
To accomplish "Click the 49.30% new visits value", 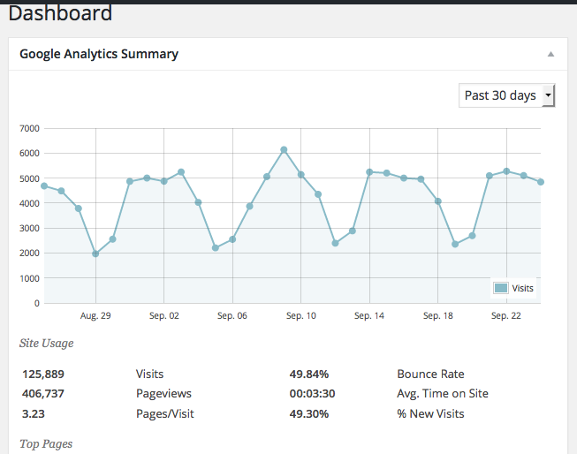I will tap(307, 412).
